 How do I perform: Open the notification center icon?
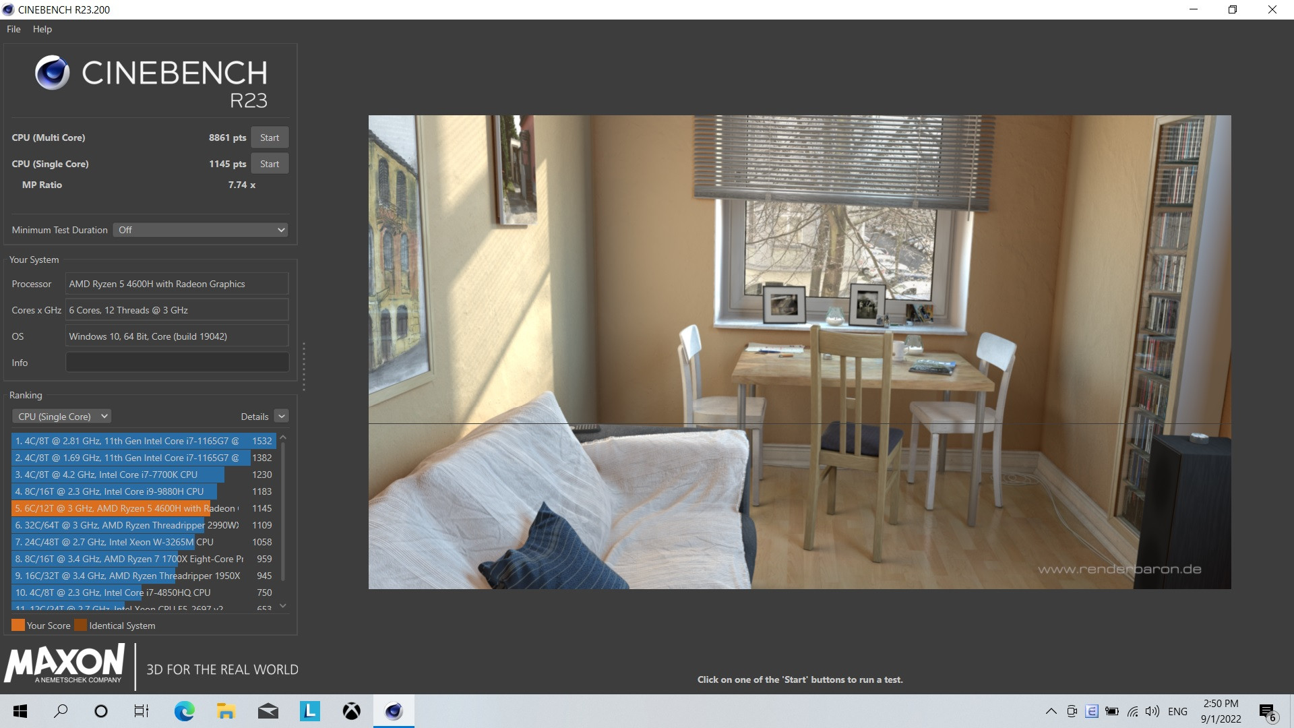pos(1267,712)
